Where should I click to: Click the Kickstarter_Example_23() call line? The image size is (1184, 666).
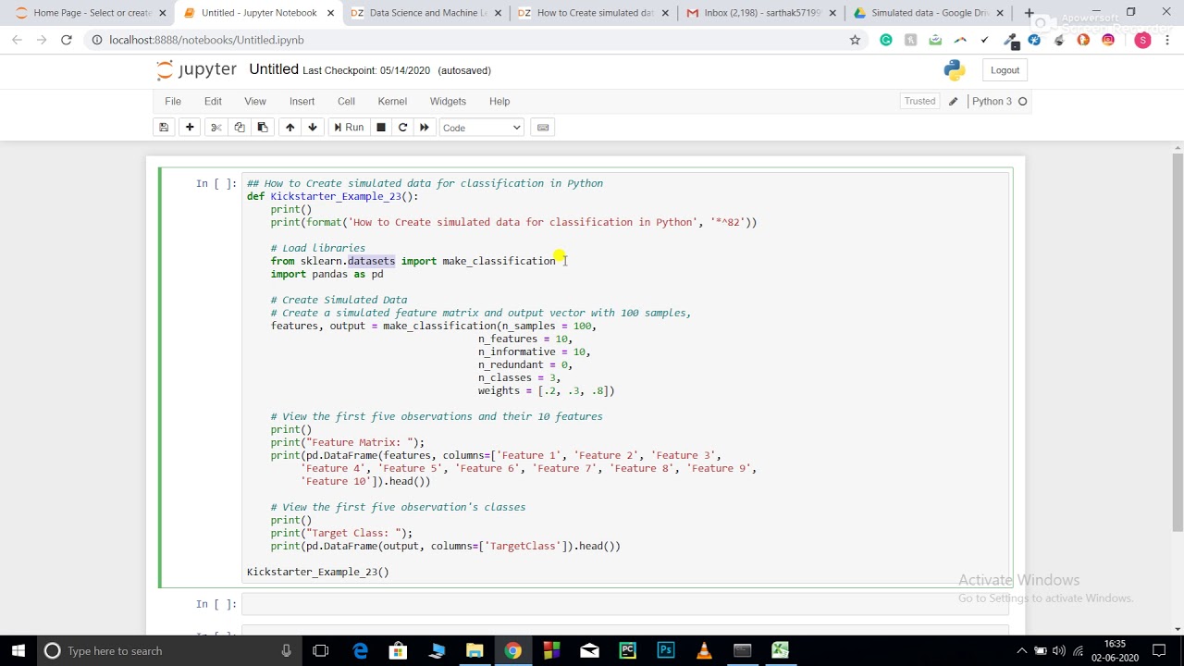pyautogui.click(x=318, y=572)
